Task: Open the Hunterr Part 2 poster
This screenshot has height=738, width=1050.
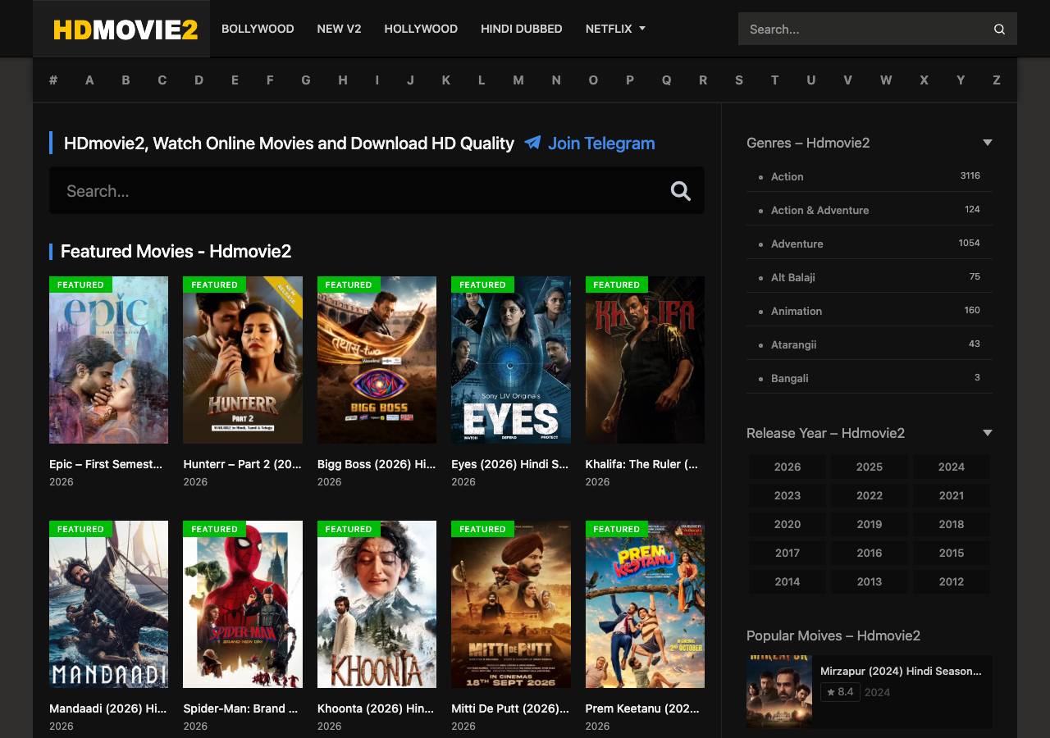Action: [x=243, y=360]
